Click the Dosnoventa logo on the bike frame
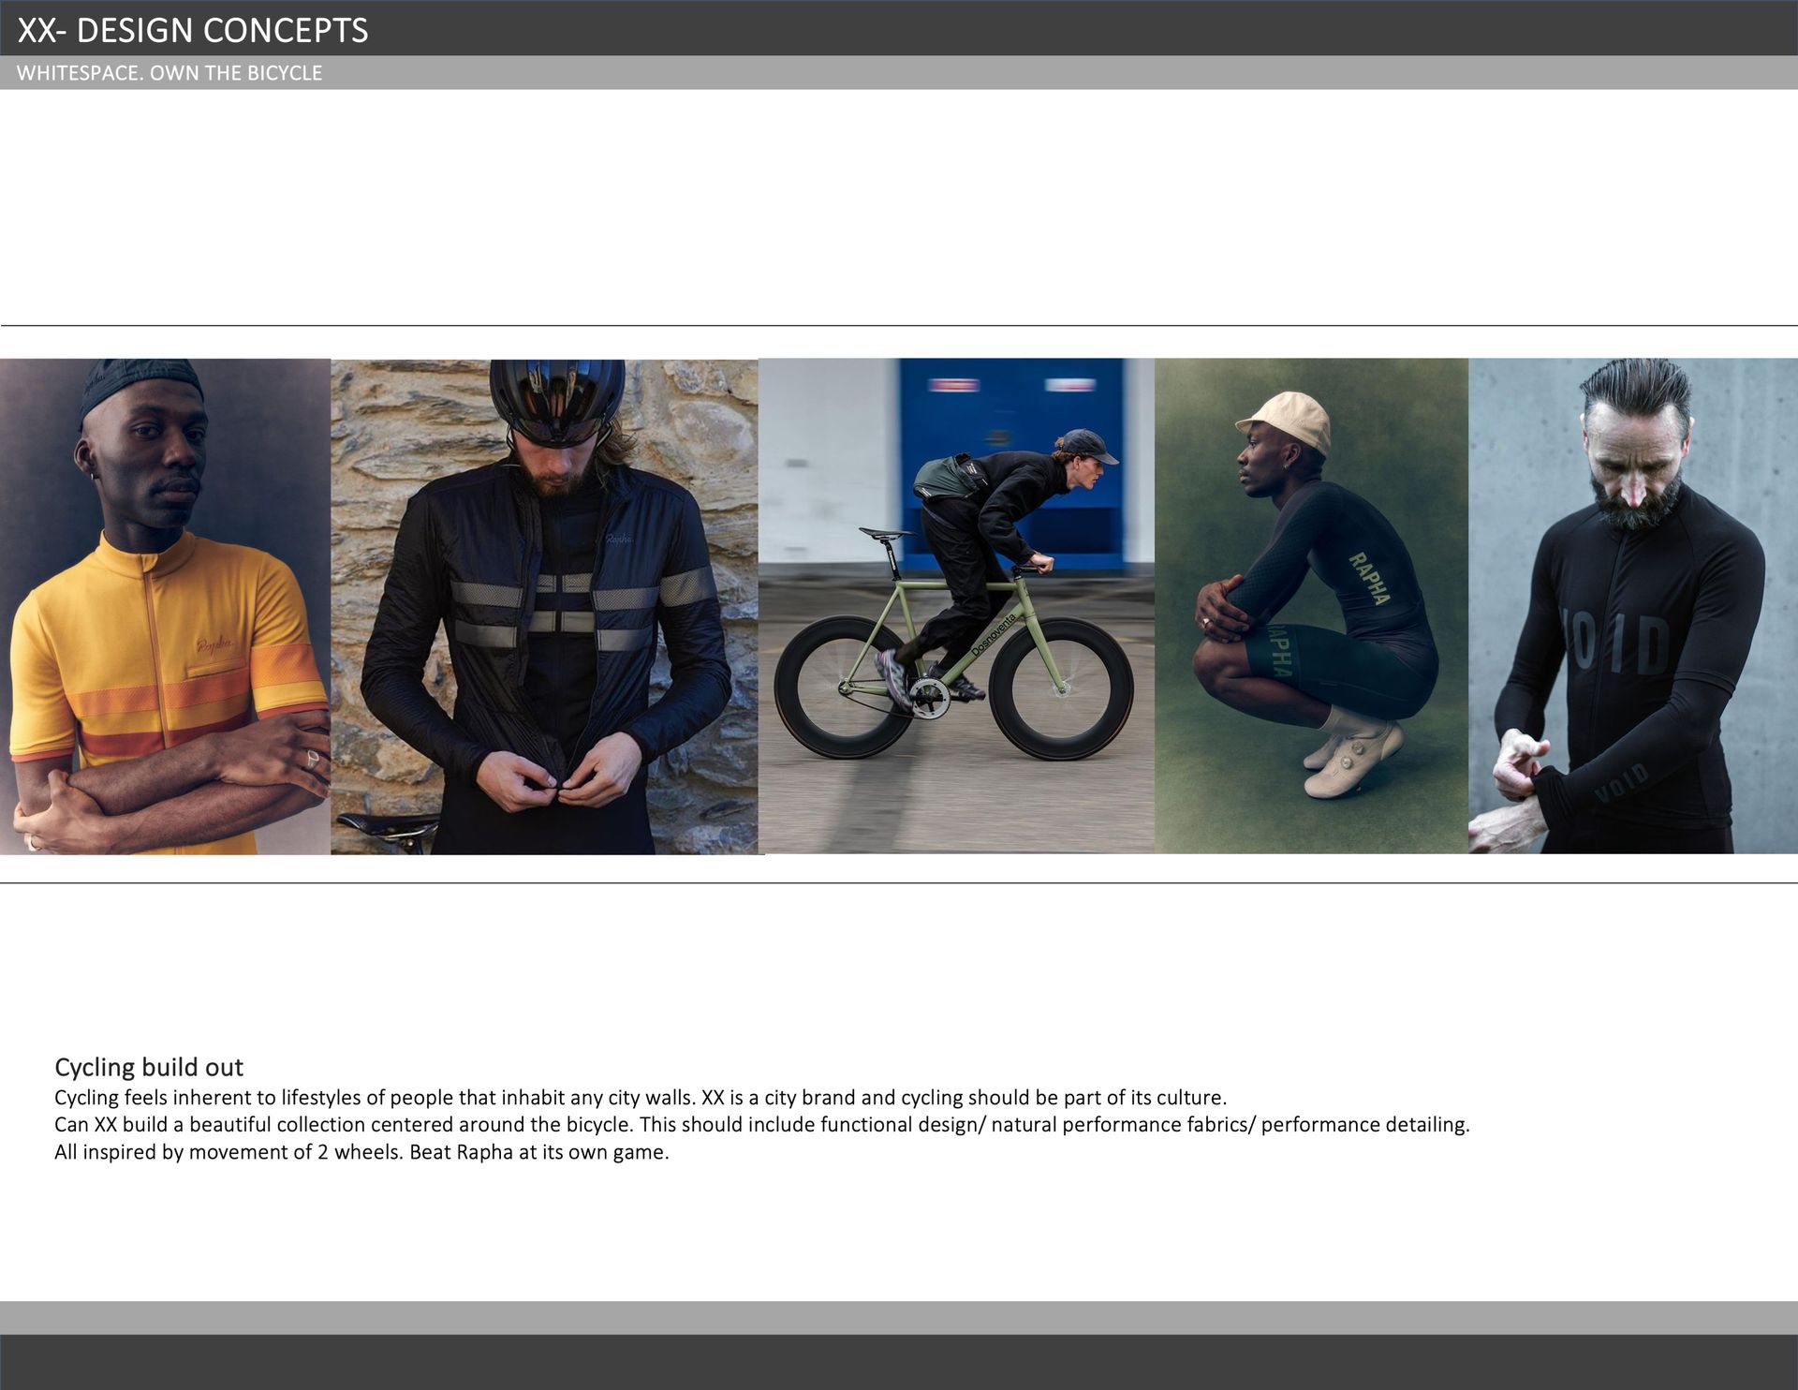Image resolution: width=1798 pixels, height=1390 pixels. 993,634
